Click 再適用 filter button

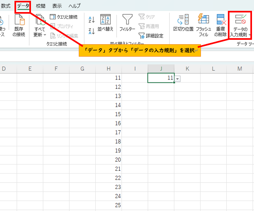(149, 26)
